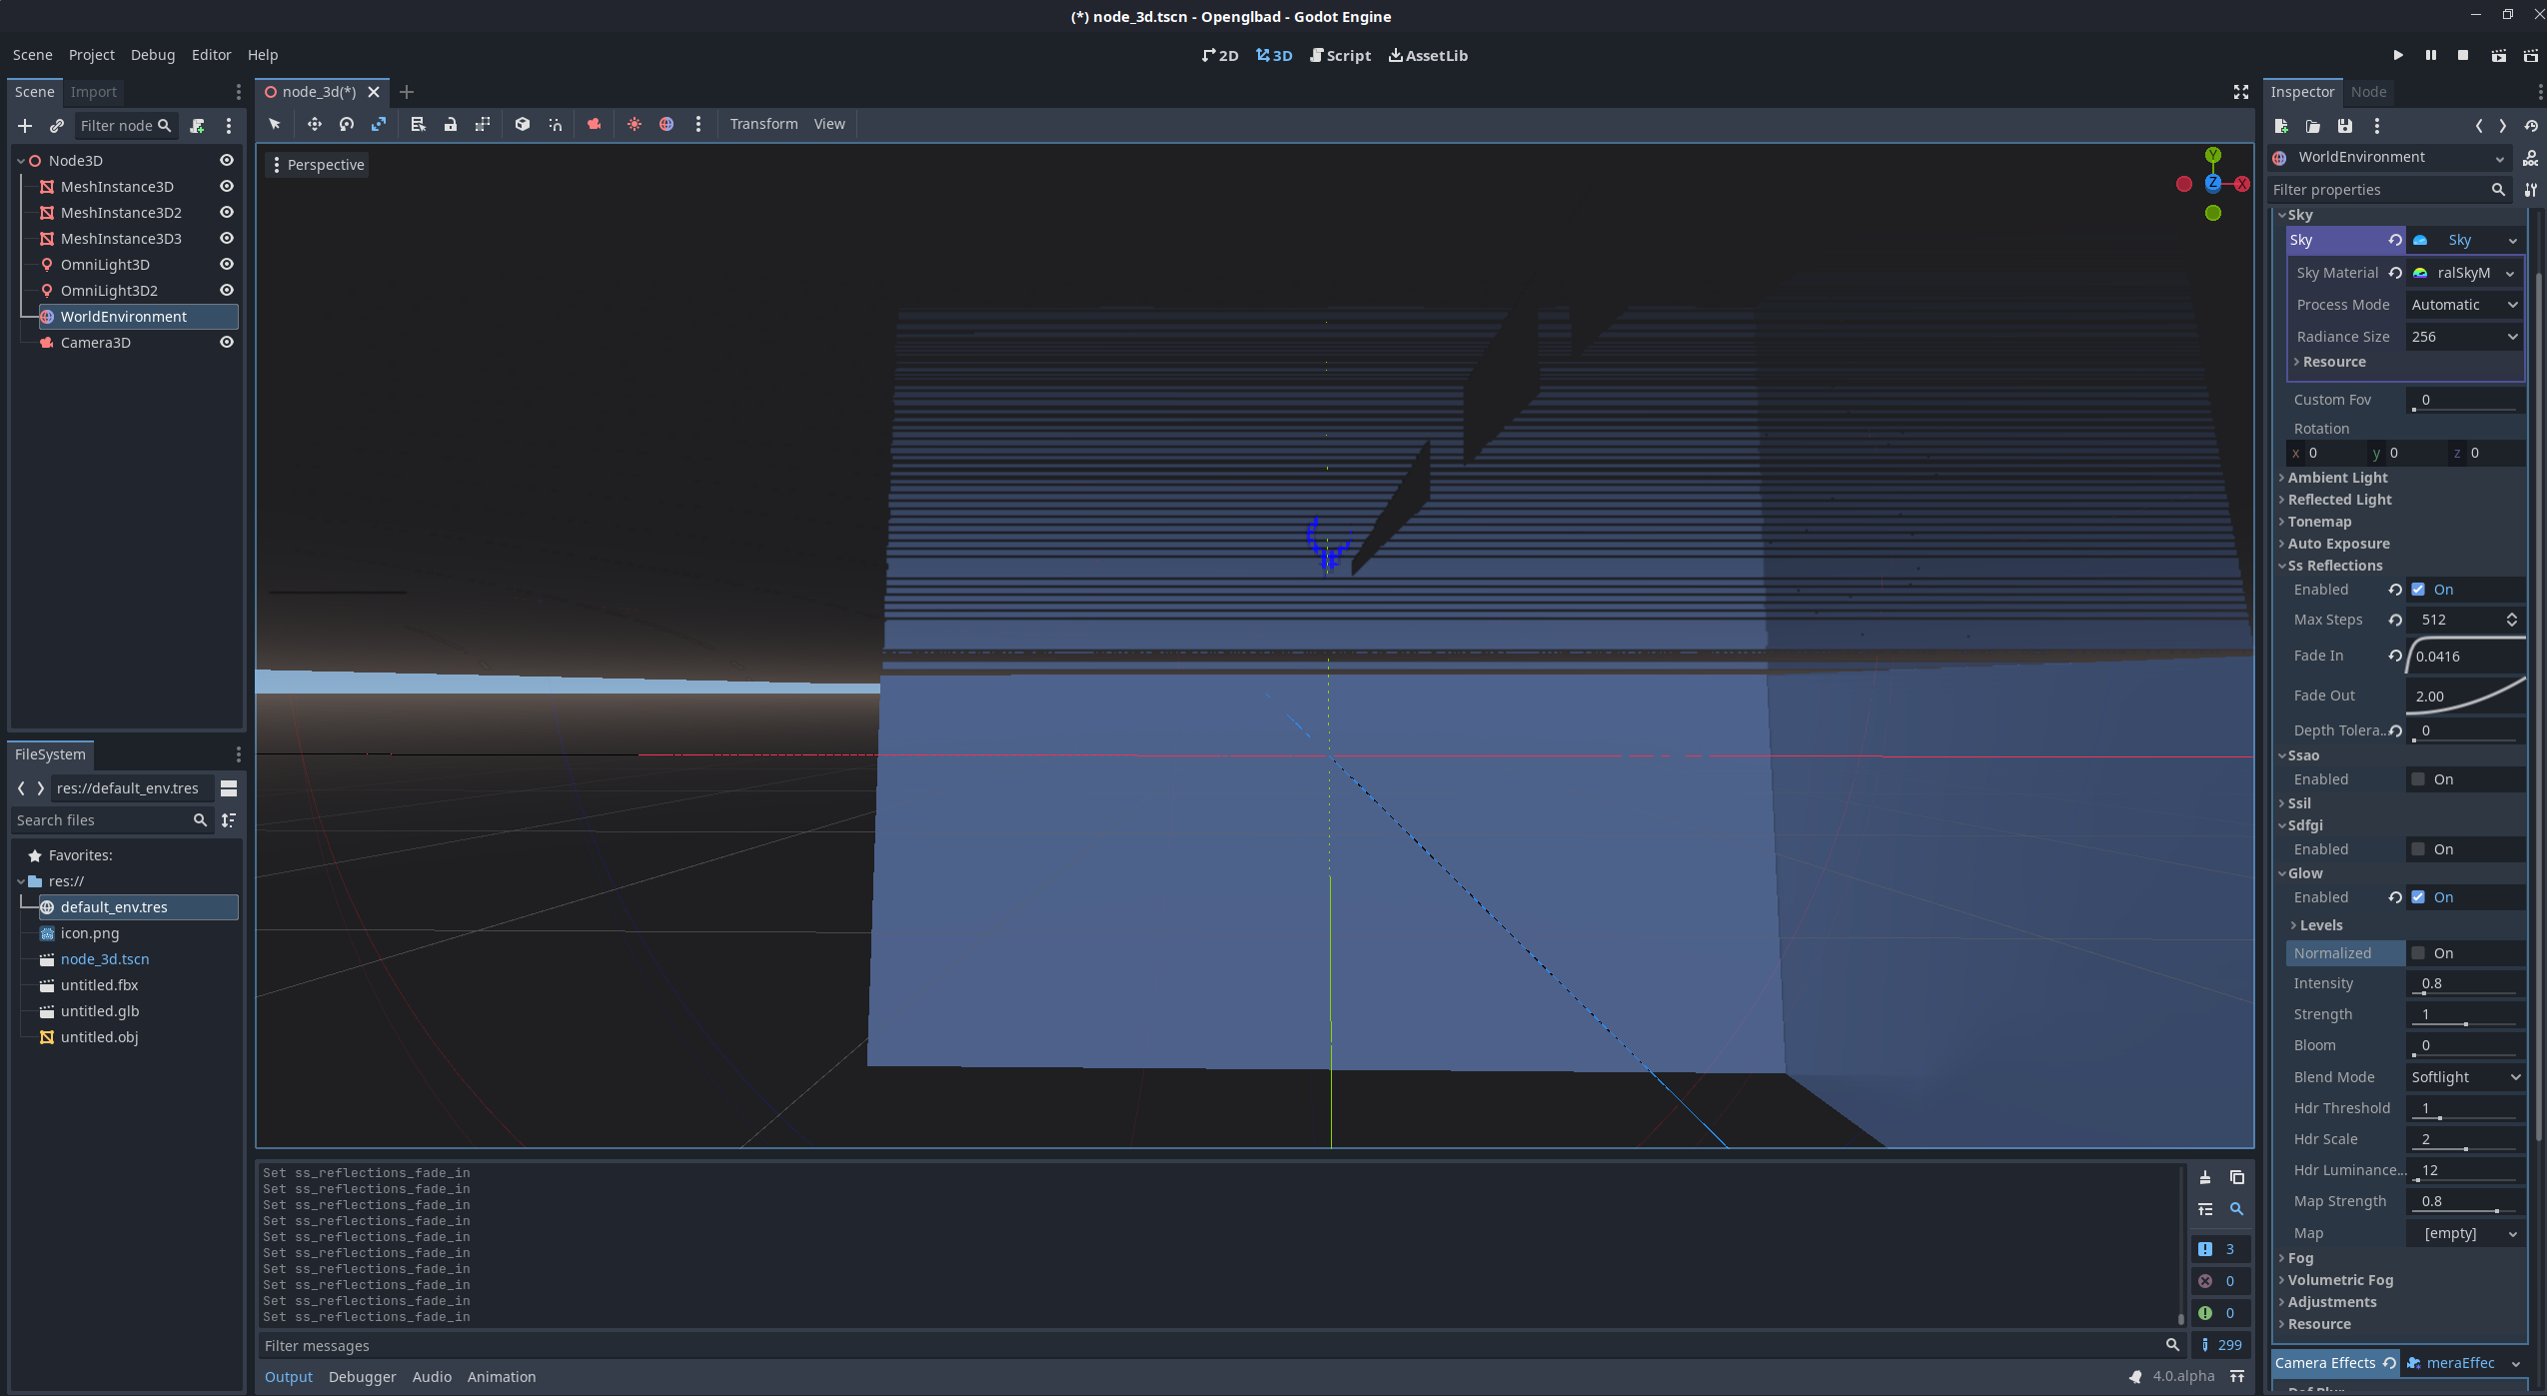
Task: Save the currently edited resource
Action: tap(2345, 126)
